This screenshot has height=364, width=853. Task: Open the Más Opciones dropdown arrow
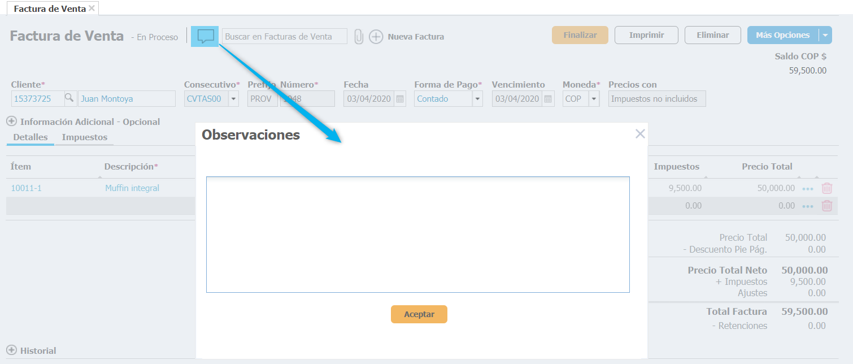[x=825, y=35]
